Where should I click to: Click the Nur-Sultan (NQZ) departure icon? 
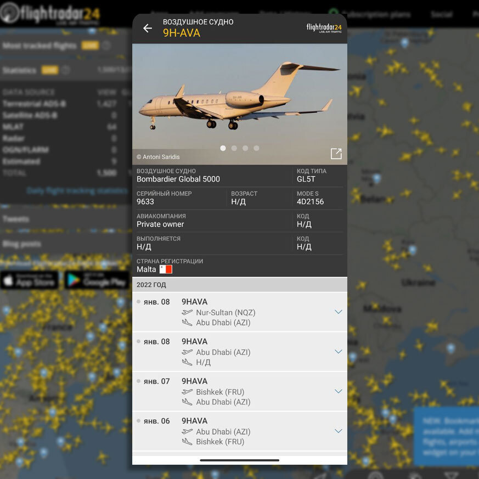(x=188, y=313)
